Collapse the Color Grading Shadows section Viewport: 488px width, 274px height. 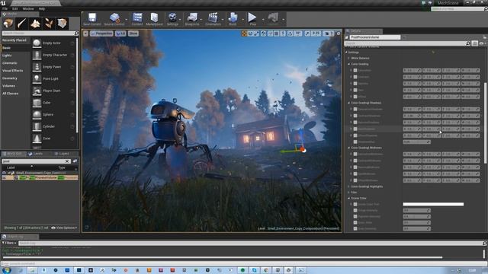click(349, 103)
